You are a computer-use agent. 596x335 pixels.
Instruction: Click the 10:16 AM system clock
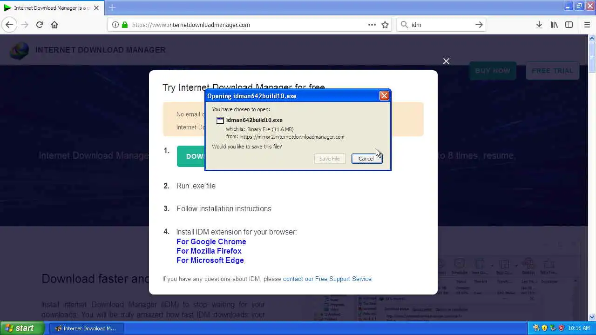pyautogui.click(x=579, y=328)
